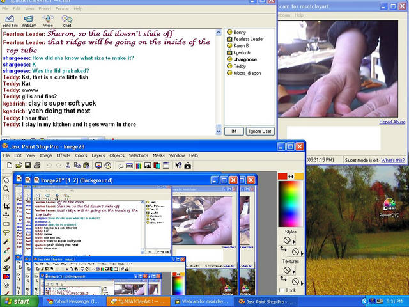The height and width of the screenshot is (307, 409).
Task: Open the Selections menu
Action: tap(139, 155)
